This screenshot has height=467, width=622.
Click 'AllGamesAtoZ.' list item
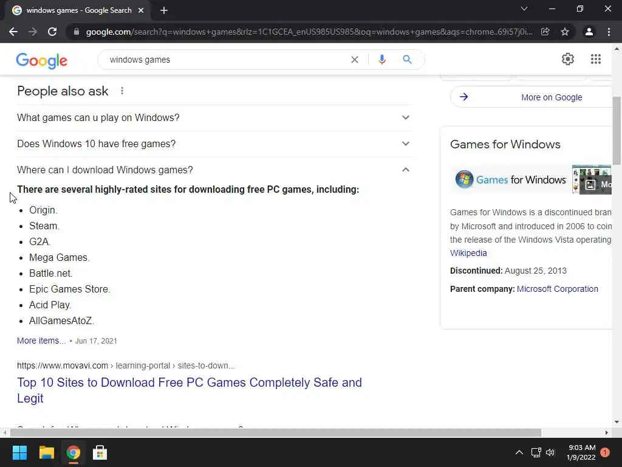coord(61,321)
